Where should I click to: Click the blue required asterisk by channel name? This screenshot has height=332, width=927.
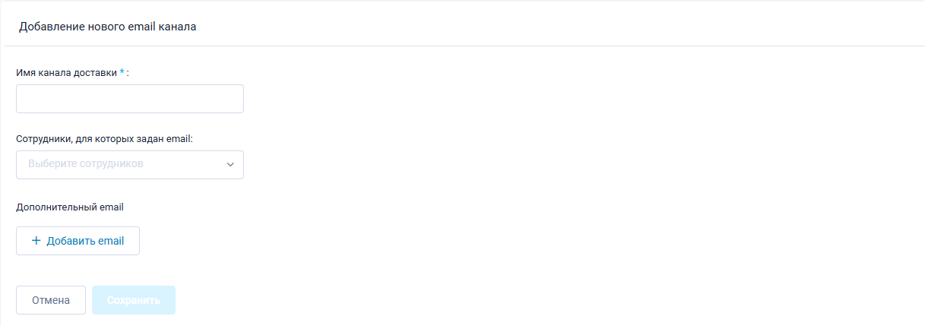[x=122, y=72]
